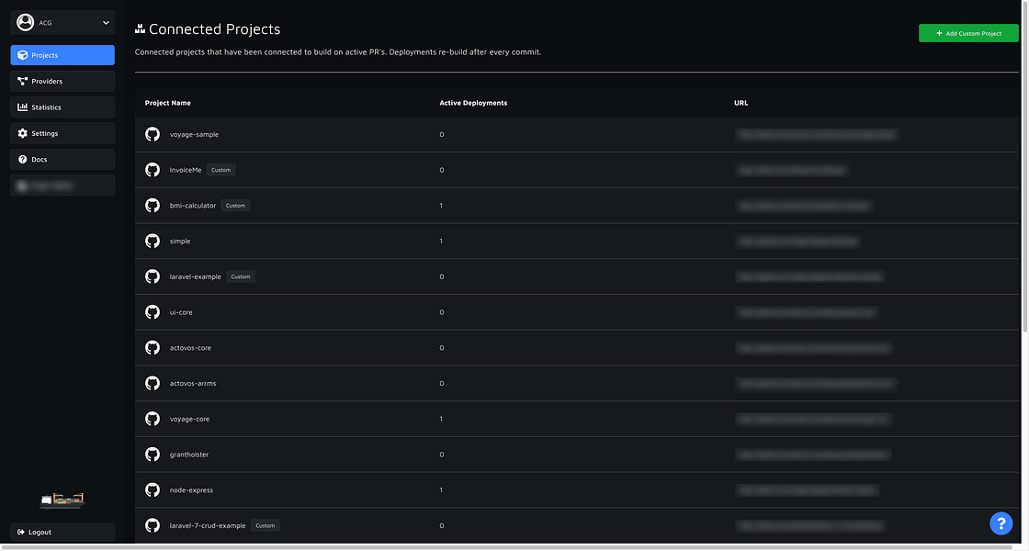This screenshot has height=551, width=1029.
Task: Open the blue help question-mark button
Action: pyautogui.click(x=1001, y=523)
